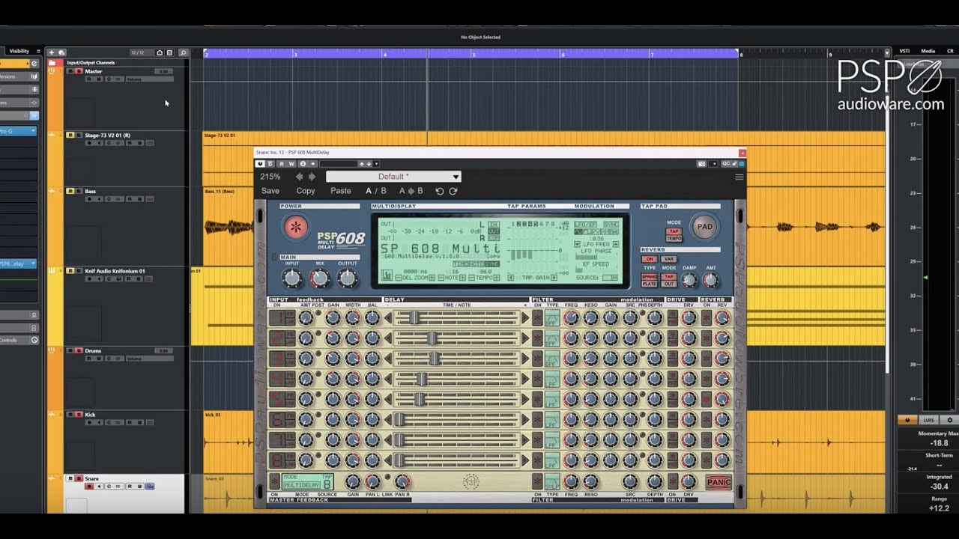
Task: Load the next preset with right arrow
Action: [312, 177]
